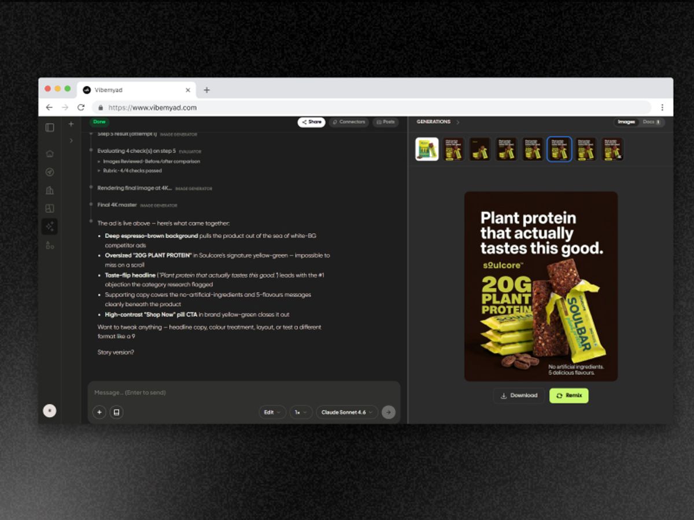Select the sparkles AI generate icon
The width and height of the screenshot is (694, 520).
click(x=50, y=226)
